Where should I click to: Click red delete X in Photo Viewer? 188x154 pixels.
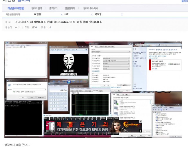tap(85, 82)
